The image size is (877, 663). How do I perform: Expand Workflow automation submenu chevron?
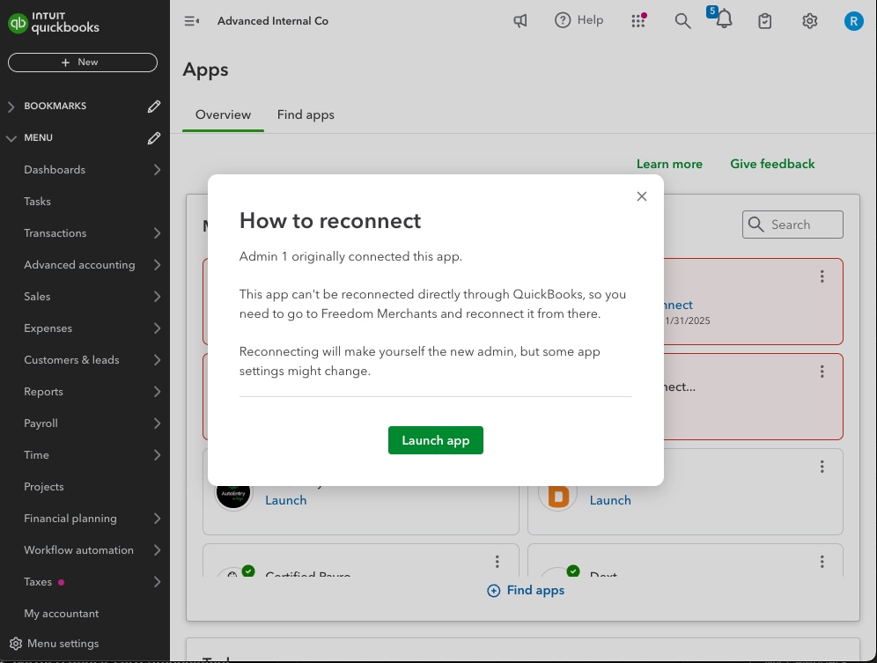(x=157, y=550)
